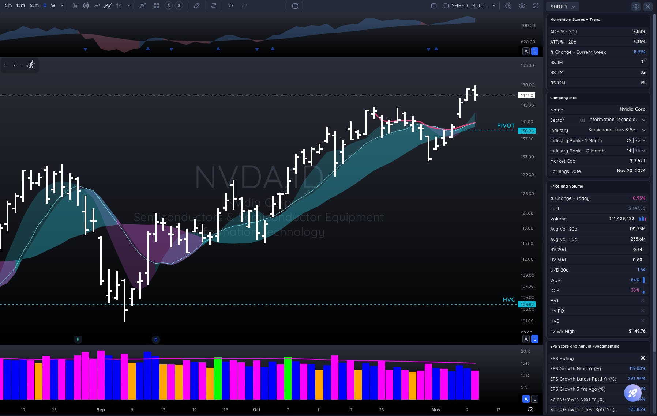The height and width of the screenshot is (416, 657).
Task: Click the X icon in HVIPO row
Action: point(643,311)
